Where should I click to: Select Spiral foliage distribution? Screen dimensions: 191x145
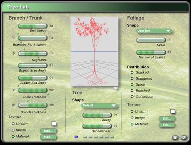click(132, 85)
